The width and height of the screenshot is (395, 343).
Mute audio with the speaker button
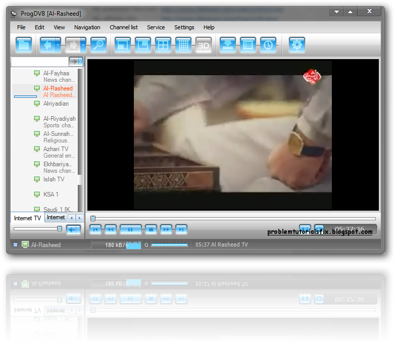point(73,229)
